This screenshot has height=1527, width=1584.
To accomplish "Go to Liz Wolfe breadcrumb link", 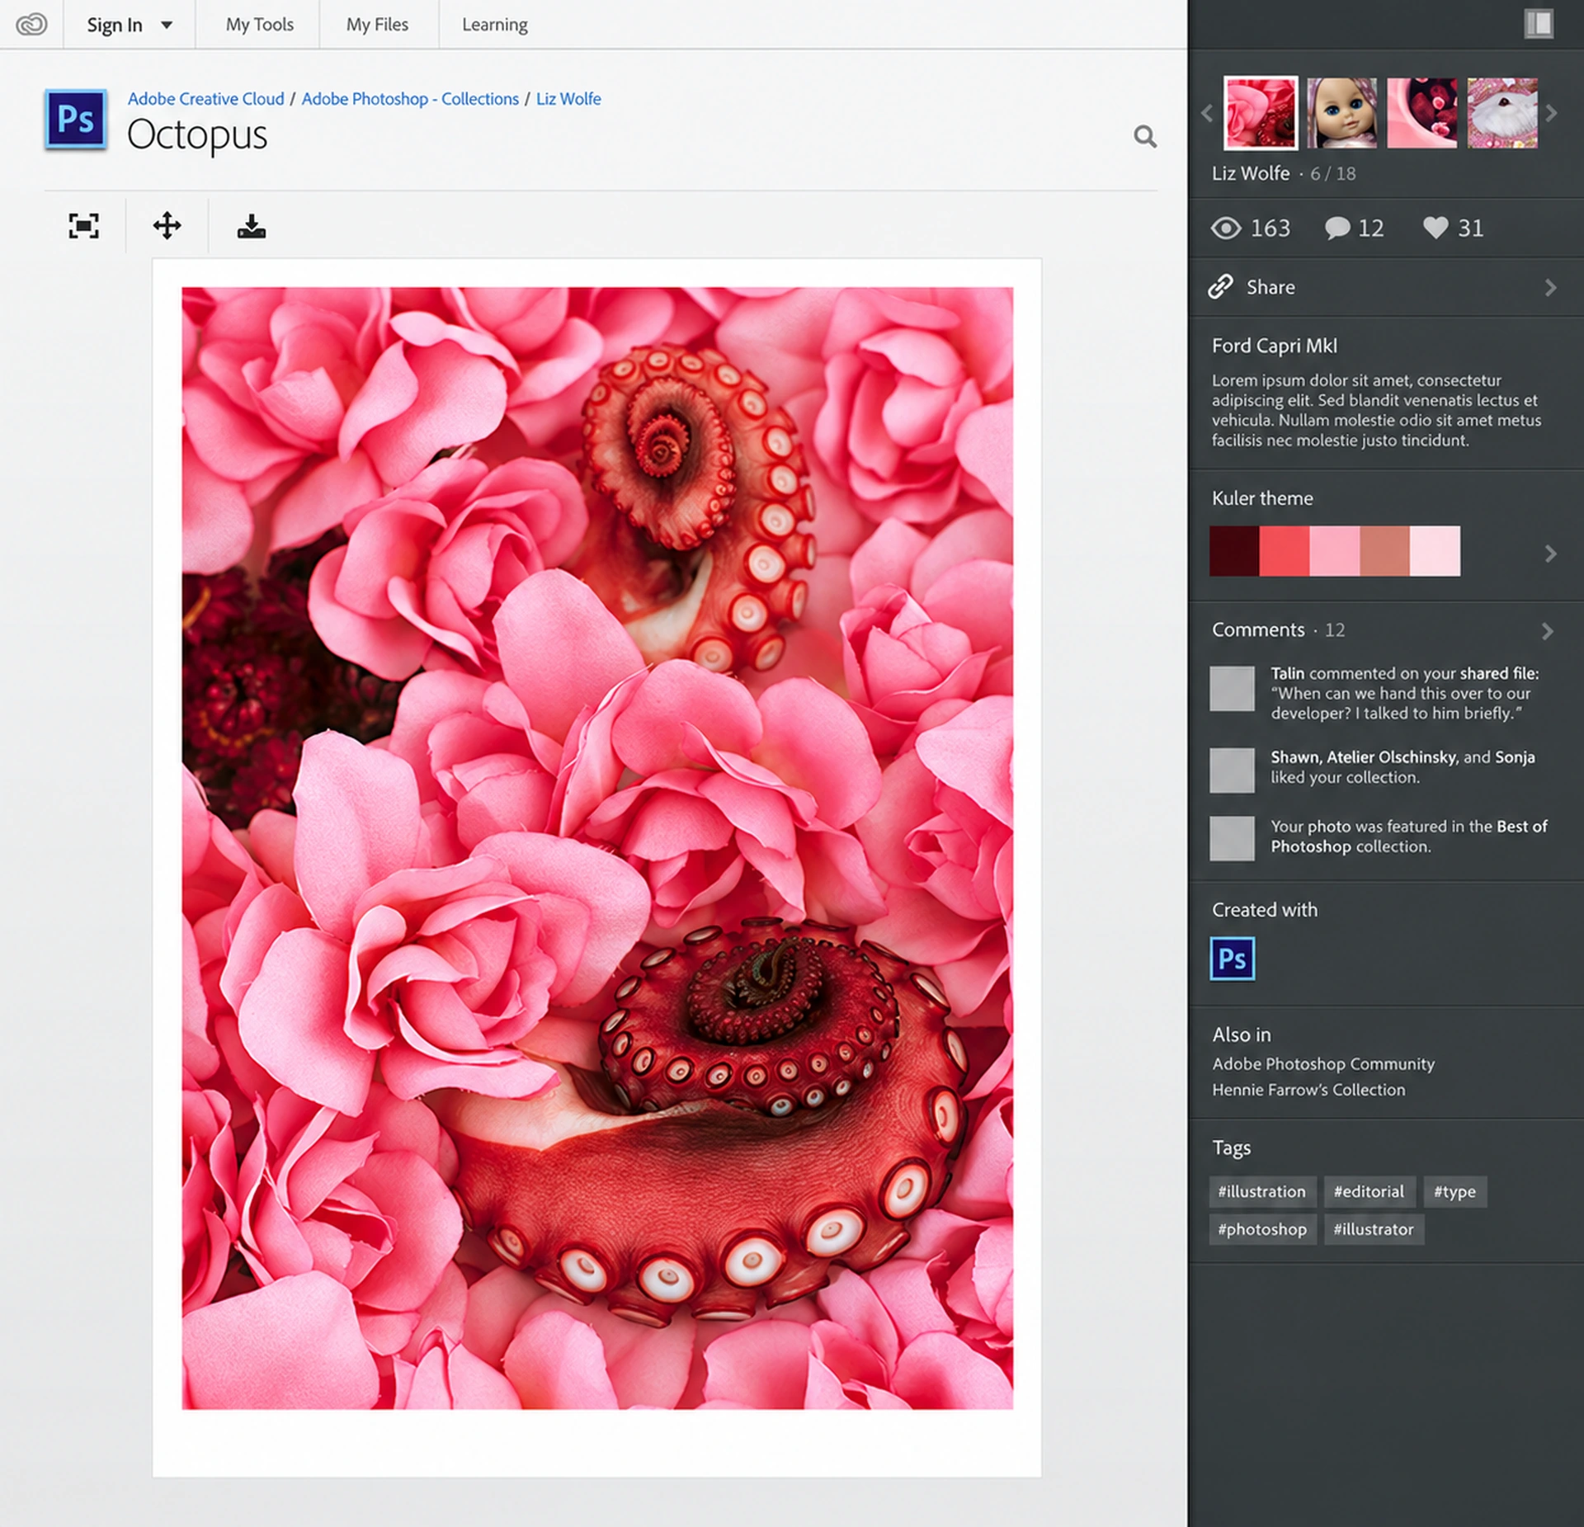I will click(x=568, y=98).
